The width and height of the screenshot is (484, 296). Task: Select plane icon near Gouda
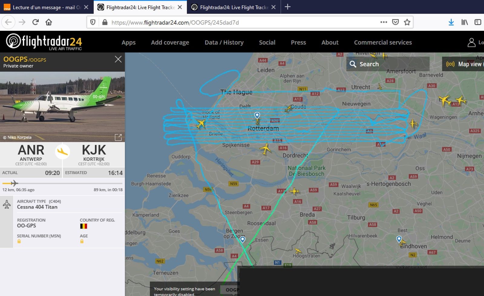coord(288,108)
